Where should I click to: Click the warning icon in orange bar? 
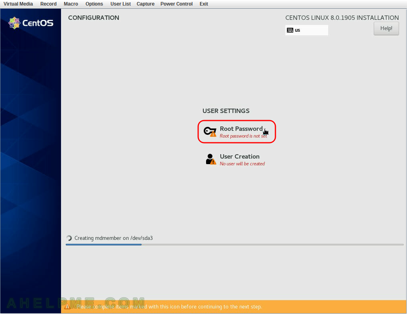pyautogui.click(x=67, y=307)
